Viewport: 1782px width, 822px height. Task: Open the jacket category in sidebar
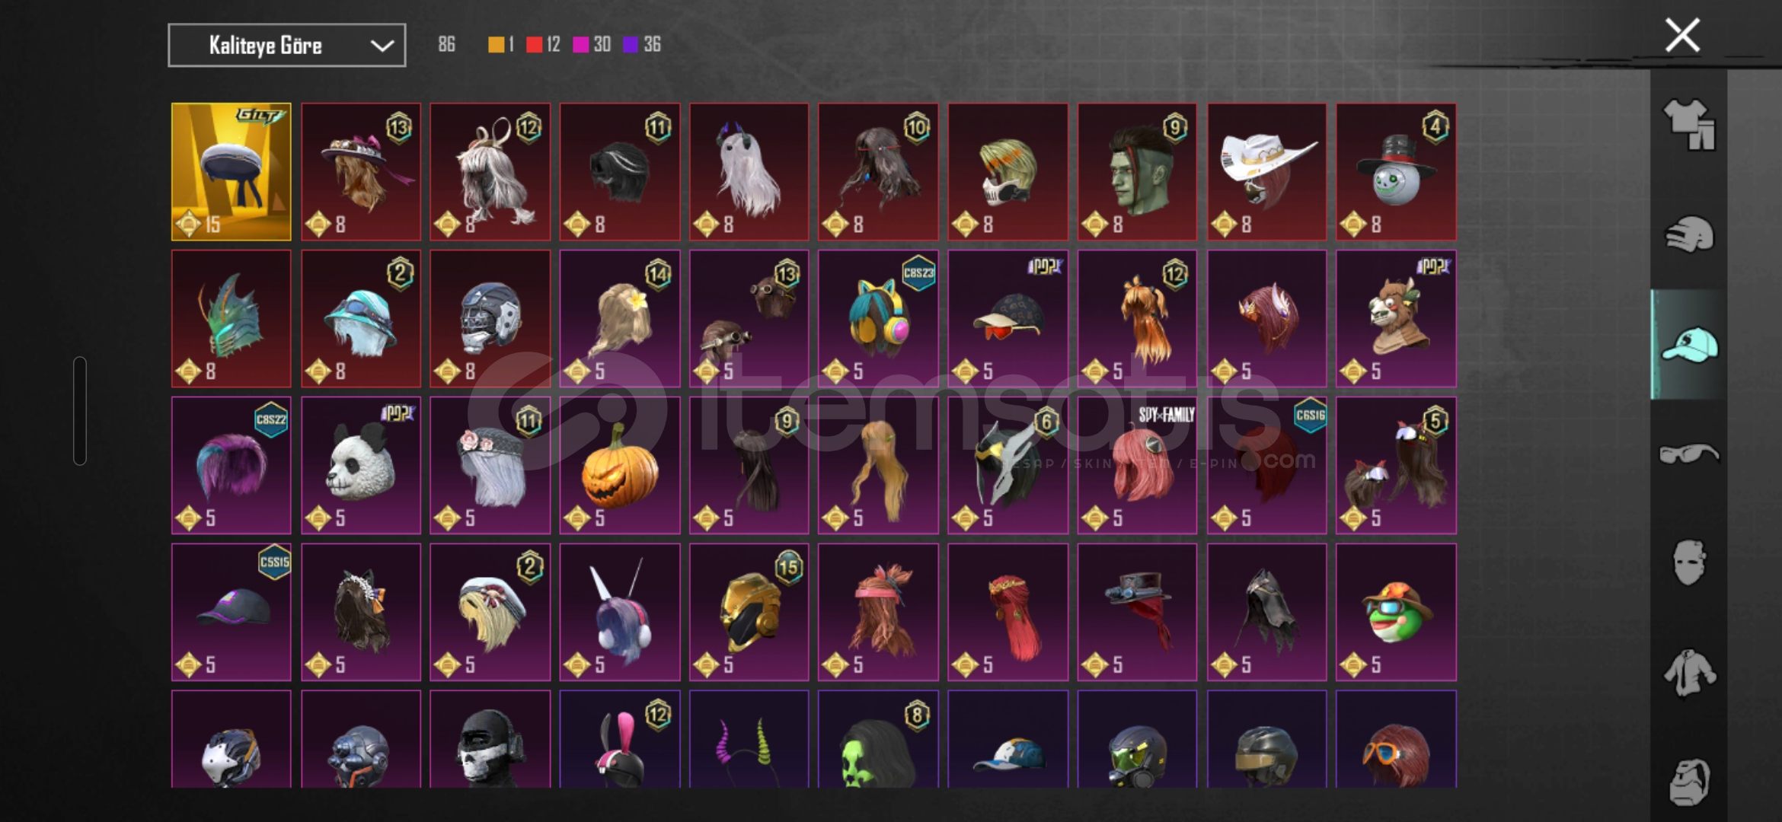tap(1689, 672)
